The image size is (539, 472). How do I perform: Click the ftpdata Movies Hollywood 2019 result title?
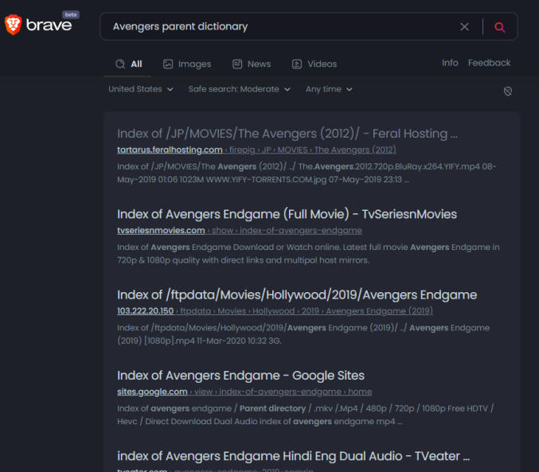coord(297,295)
